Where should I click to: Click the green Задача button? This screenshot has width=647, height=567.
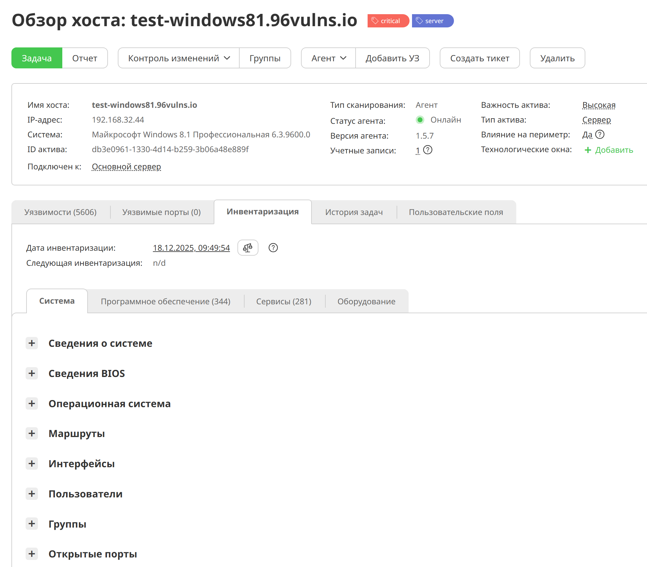pyautogui.click(x=37, y=58)
